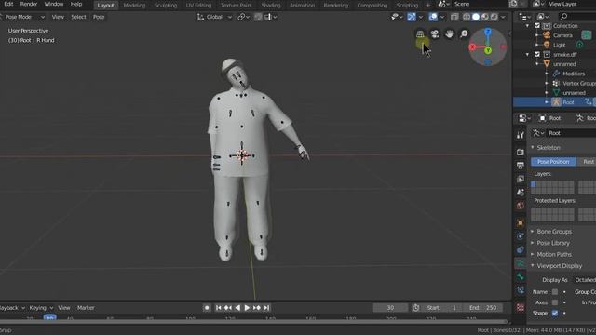Switch to camera view icon
Screen dimensions: 596x335
[435, 34]
